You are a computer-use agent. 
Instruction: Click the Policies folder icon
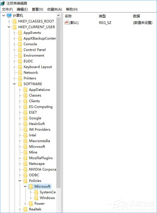point(26,181)
